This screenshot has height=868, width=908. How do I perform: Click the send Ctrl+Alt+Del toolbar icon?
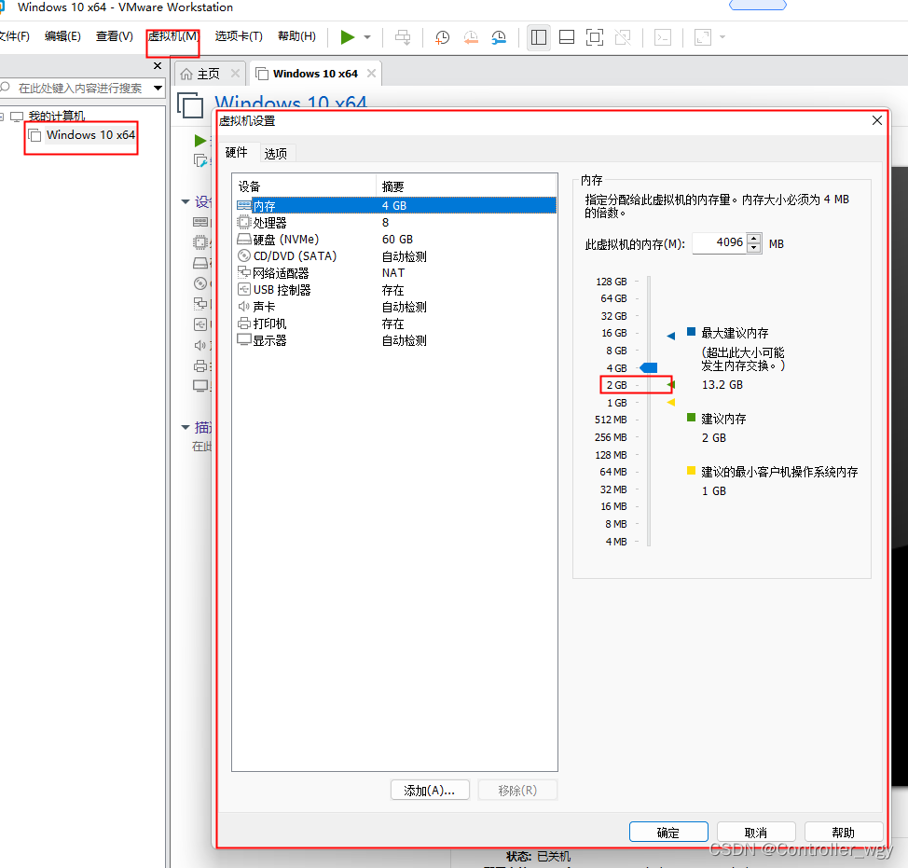(403, 37)
